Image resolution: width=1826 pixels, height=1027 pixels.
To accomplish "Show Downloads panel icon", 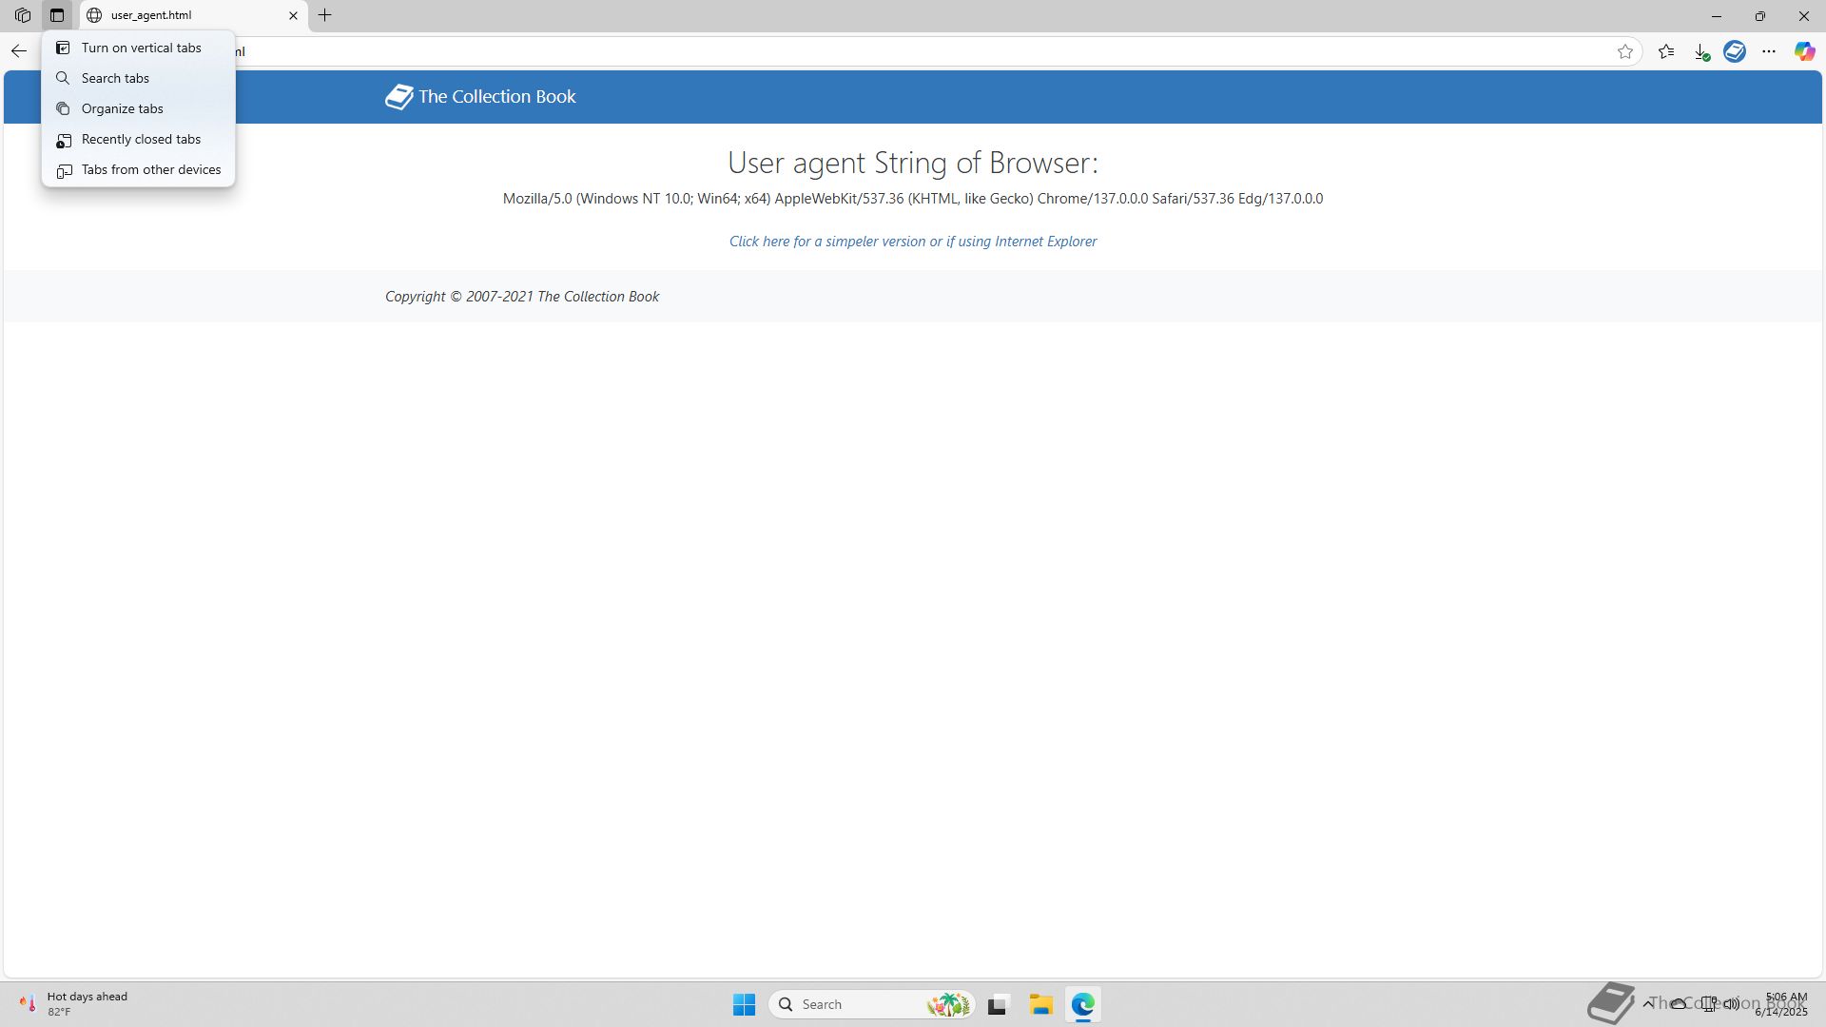I will (1700, 51).
